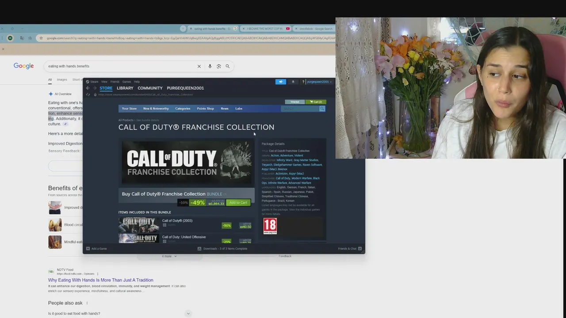Open the PURGEQUEEN2001 profile tab

[185, 88]
